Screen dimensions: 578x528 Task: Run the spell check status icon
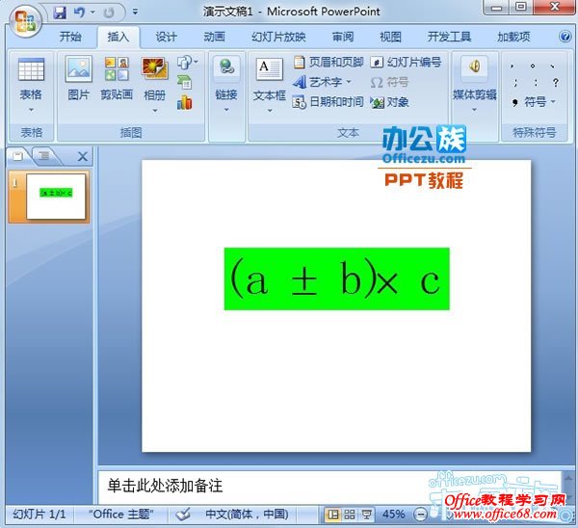(182, 515)
